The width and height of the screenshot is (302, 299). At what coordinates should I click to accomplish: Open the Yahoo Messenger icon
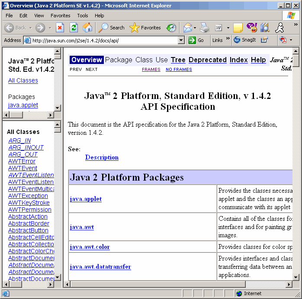point(252,28)
